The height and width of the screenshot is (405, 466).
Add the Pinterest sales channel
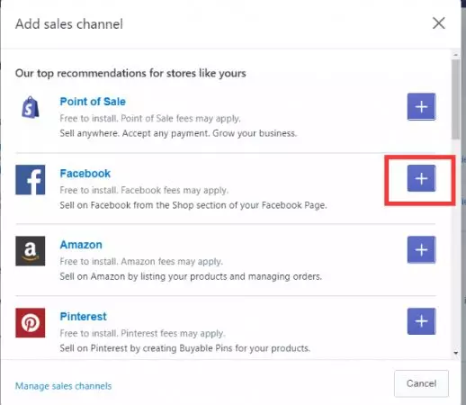(x=421, y=321)
